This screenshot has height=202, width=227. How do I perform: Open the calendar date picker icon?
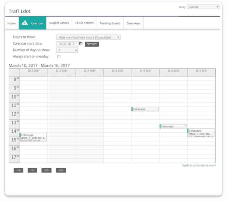click(x=81, y=44)
